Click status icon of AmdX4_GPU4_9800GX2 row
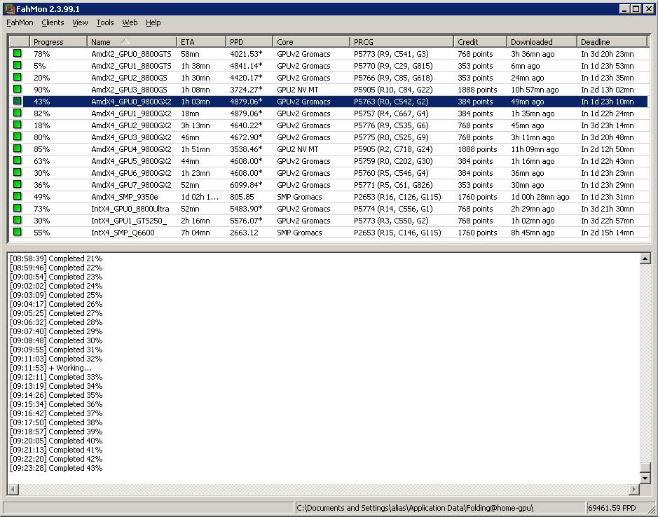658x517 pixels. (18, 149)
